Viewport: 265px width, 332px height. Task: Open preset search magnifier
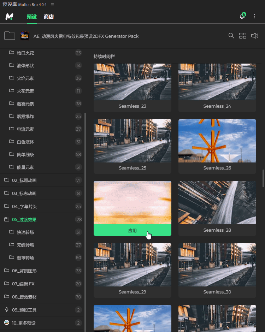(231, 36)
